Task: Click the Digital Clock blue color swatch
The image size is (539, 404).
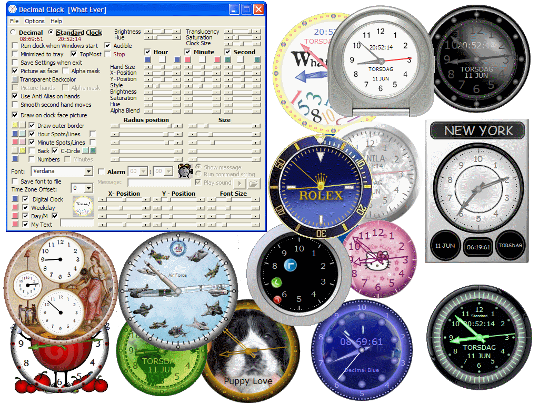Action: (15, 199)
